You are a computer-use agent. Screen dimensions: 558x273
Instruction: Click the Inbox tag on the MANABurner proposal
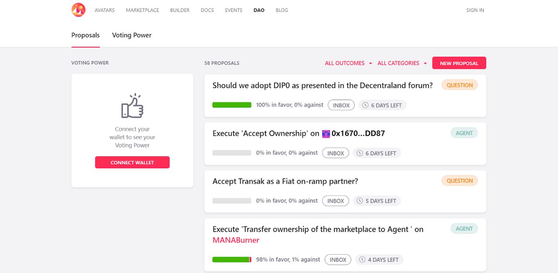point(338,260)
